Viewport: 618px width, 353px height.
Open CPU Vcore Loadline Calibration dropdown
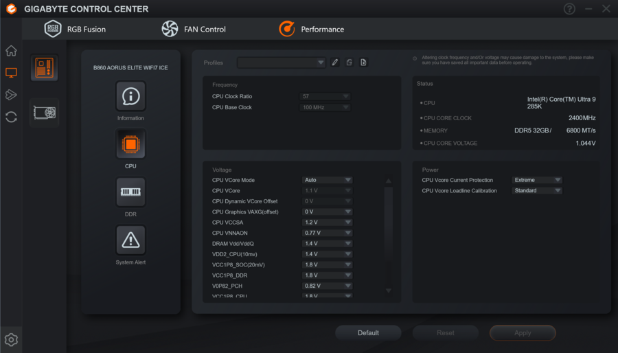(x=537, y=191)
